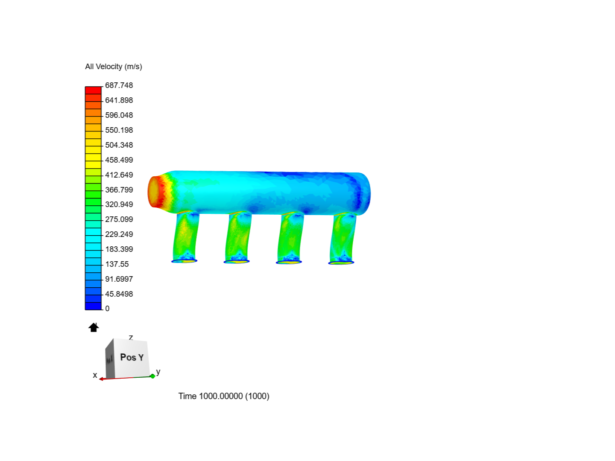The image size is (615, 461).
Task: Click the rightmost runner pipe of manifold
Action: tap(343, 239)
